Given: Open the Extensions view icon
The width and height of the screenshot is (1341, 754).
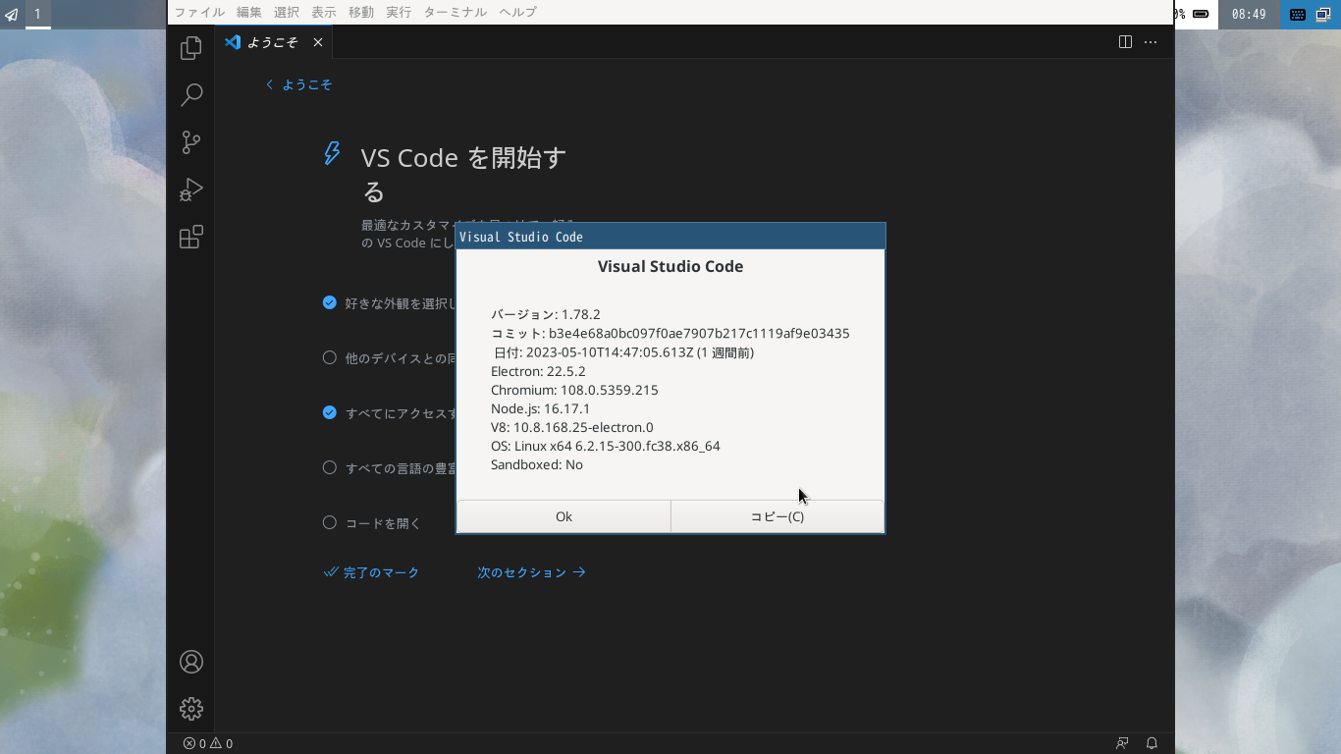Looking at the screenshot, I should [191, 237].
